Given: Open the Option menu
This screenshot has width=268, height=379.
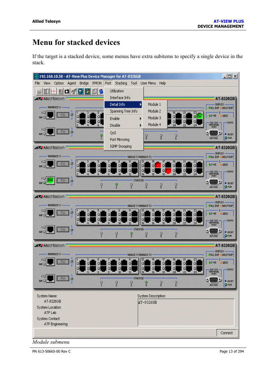Looking at the screenshot, I should coord(59,83).
